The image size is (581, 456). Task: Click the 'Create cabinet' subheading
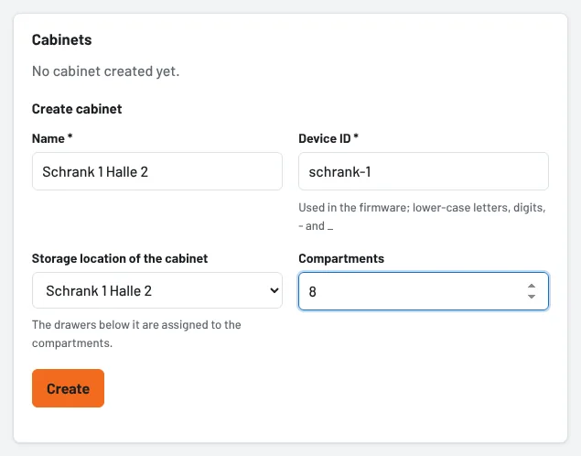77,109
